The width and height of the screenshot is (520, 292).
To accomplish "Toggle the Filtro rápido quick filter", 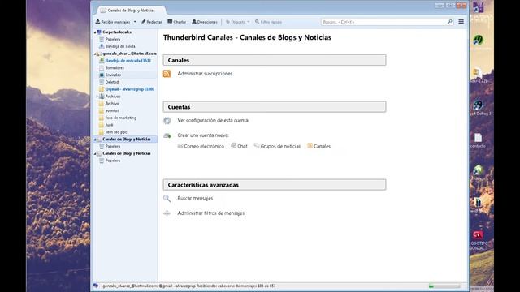I will [x=268, y=22].
